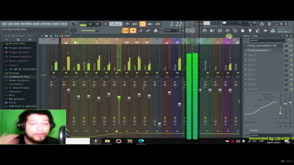Screen dimensions: 294x165
Task: Click the Square track waveform icon
Action: coord(228,43)
